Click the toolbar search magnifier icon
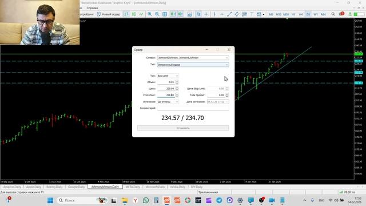The width and height of the screenshot is (366, 206). [x=333, y=14]
